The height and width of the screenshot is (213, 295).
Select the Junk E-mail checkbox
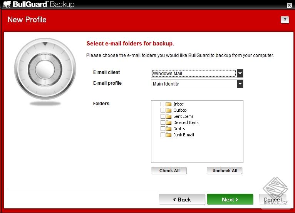tap(163, 135)
